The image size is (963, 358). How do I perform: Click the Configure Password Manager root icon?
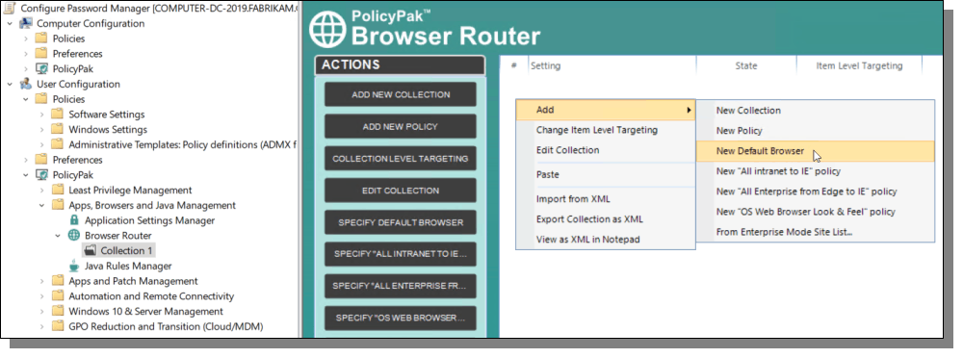click(x=10, y=8)
